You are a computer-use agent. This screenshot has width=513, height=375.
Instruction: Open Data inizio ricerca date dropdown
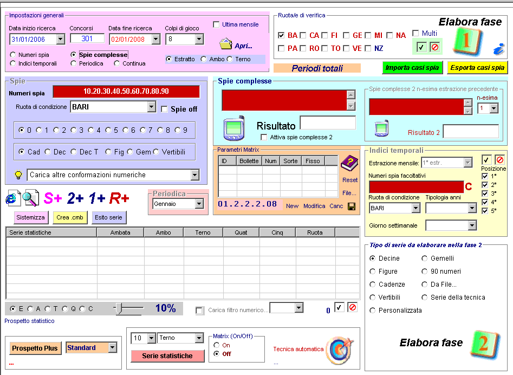click(60, 39)
